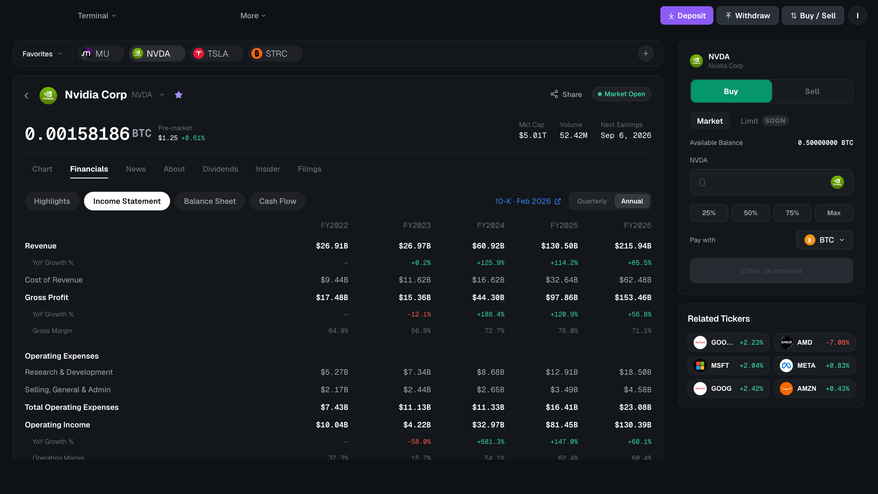Open the AMZN related ticker
Image resolution: width=878 pixels, height=494 pixels.
(x=814, y=388)
